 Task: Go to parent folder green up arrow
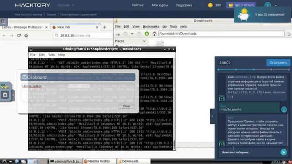click(x=147, y=34)
